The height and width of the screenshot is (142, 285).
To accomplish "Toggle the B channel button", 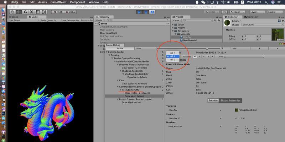I will 208,57.
